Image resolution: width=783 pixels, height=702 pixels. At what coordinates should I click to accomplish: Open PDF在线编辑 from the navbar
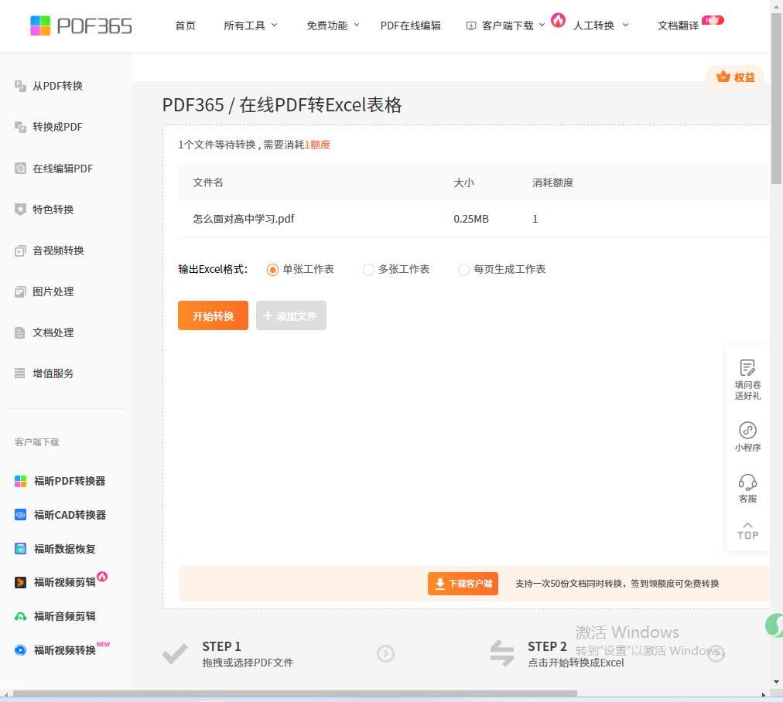[411, 26]
